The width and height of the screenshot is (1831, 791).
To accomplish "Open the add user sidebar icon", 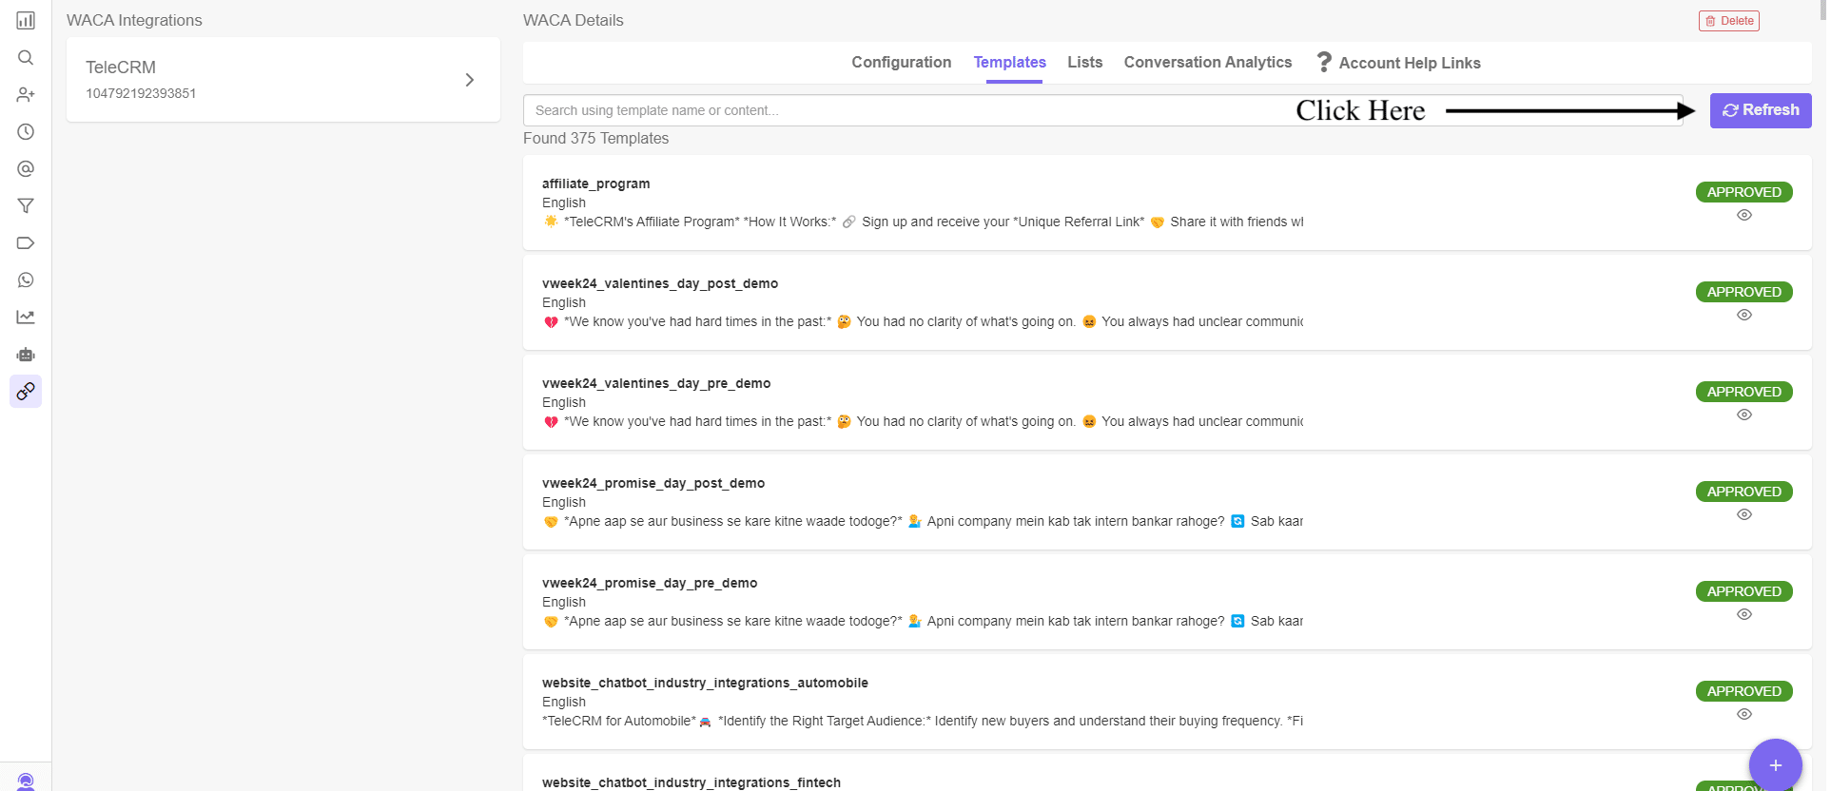I will click(26, 94).
